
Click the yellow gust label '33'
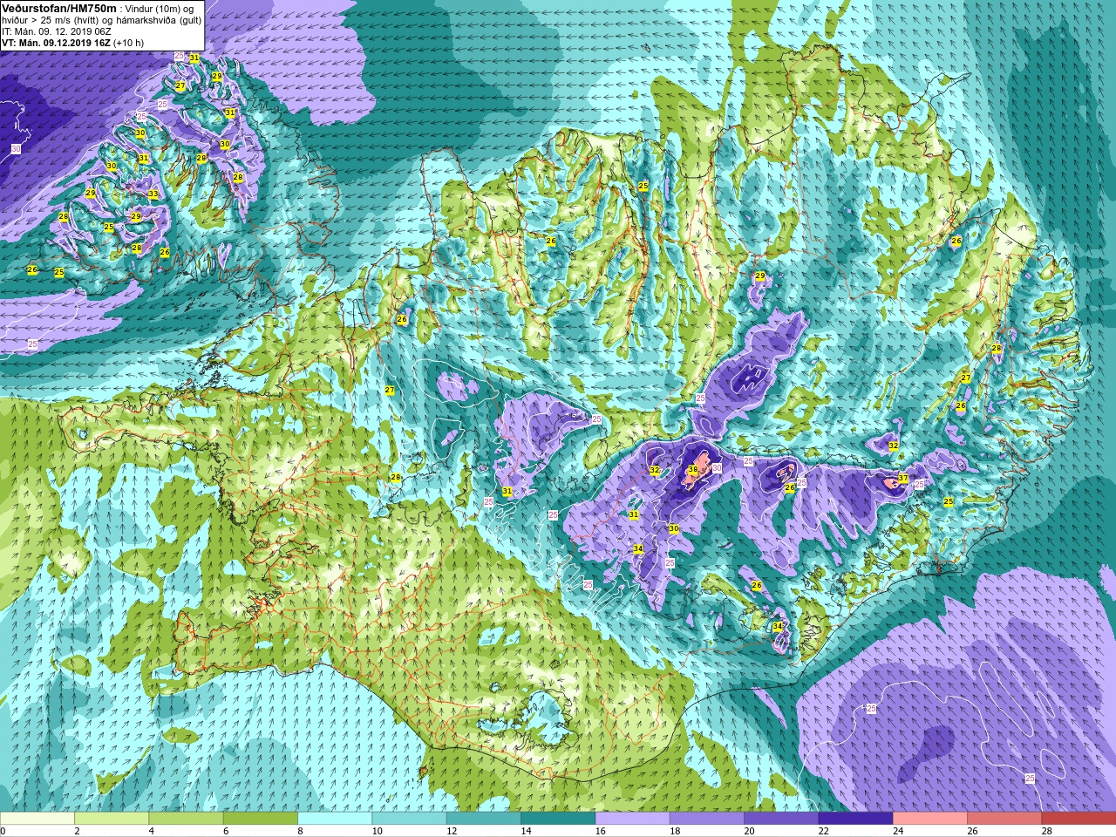click(x=153, y=194)
